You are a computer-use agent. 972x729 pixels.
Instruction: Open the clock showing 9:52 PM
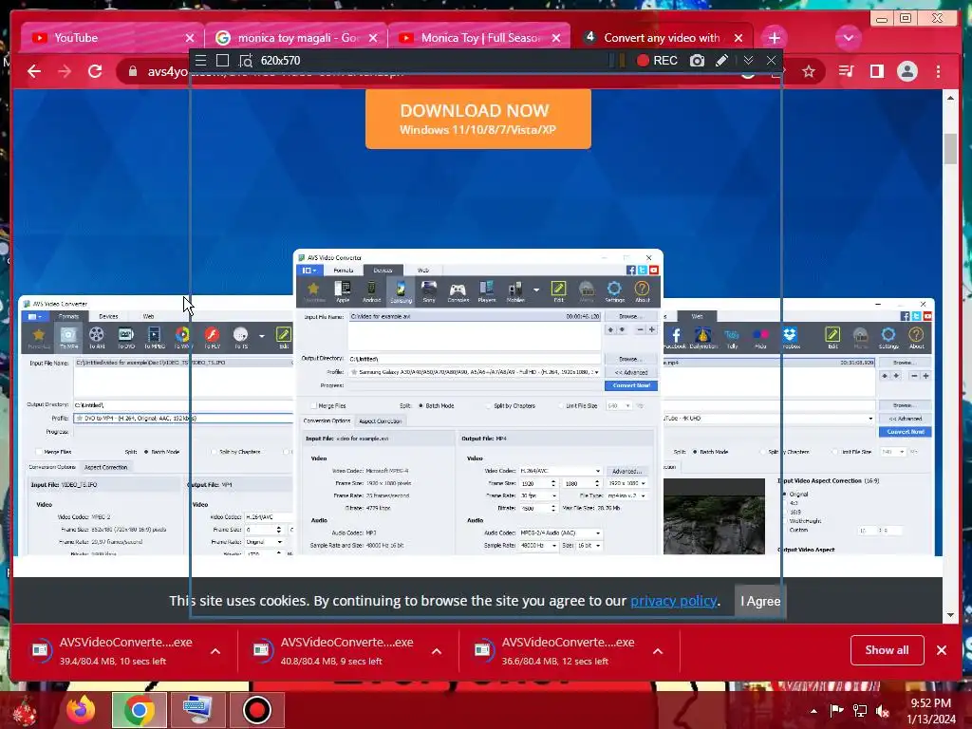pyautogui.click(x=931, y=711)
